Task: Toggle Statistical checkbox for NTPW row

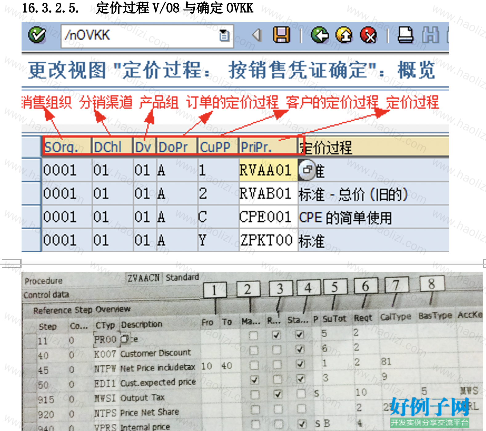Action: coord(300,364)
